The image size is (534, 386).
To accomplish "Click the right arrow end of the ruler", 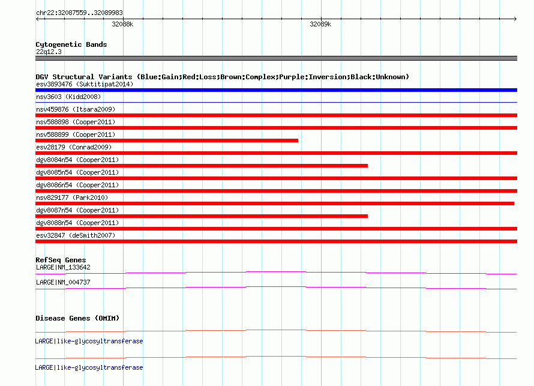I will pos(515,19).
